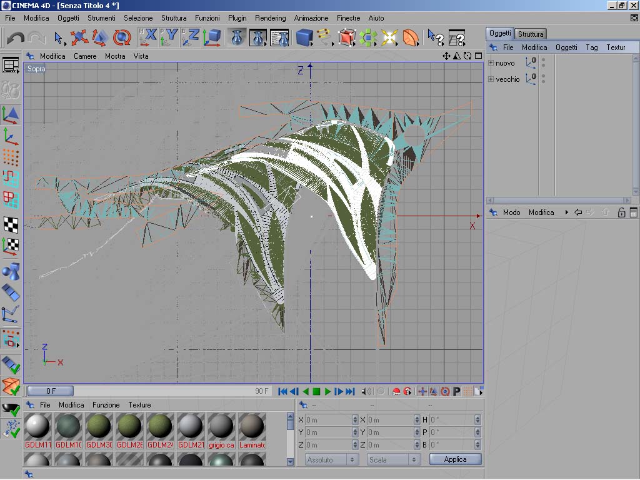
Task: Select the Scale tool icon
Action: pos(100,37)
